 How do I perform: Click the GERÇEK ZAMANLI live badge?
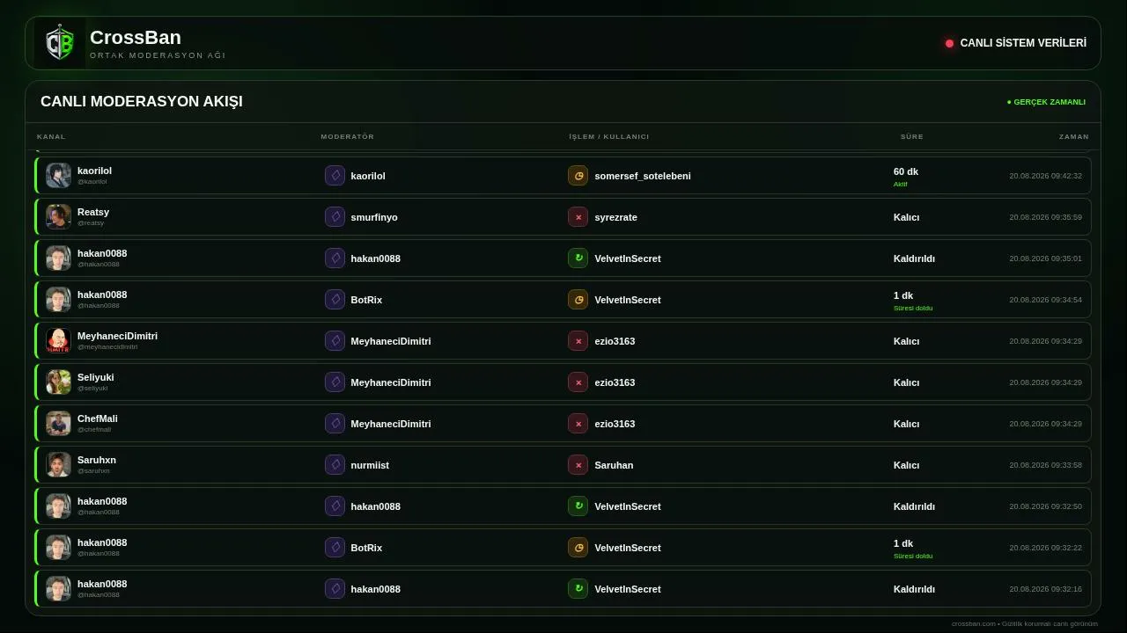click(1046, 102)
